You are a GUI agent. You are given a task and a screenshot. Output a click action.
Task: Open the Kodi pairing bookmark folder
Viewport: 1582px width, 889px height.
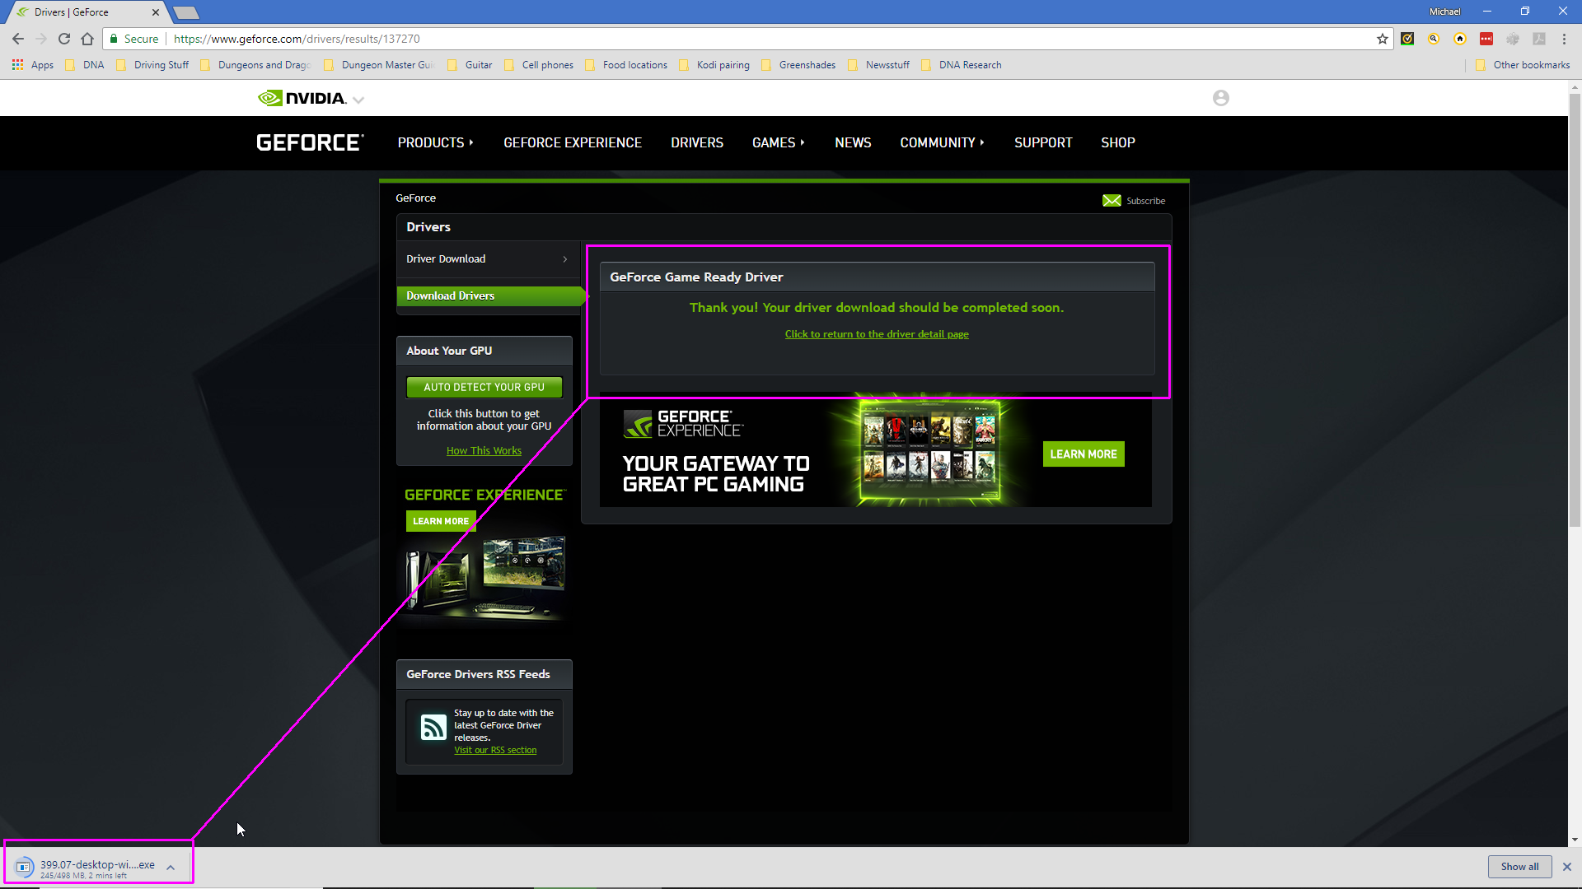pyautogui.click(x=714, y=65)
